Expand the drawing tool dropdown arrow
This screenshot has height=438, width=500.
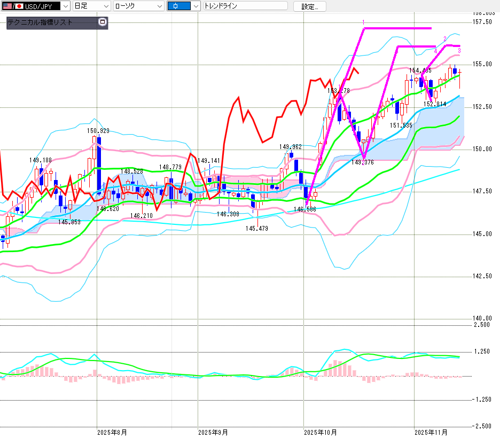click(196, 6)
